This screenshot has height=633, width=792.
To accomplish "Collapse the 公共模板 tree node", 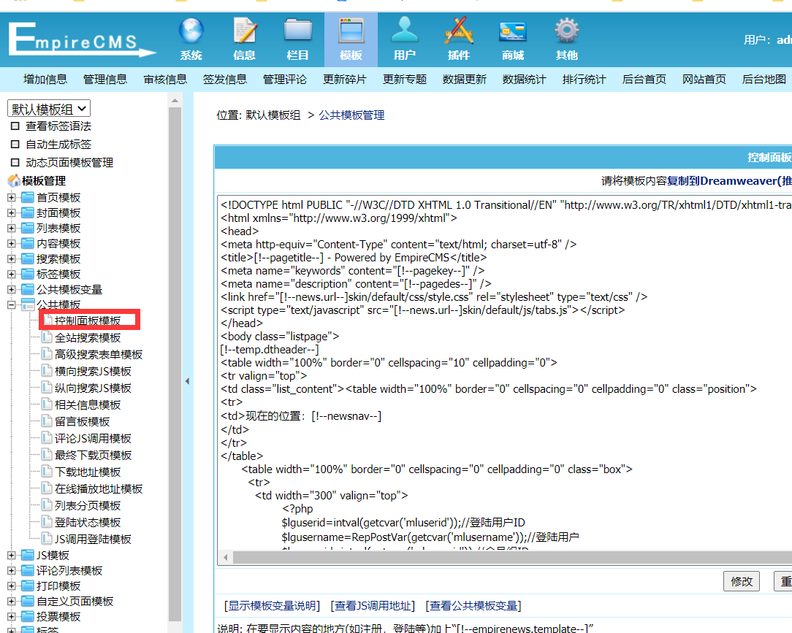I will 12,305.
